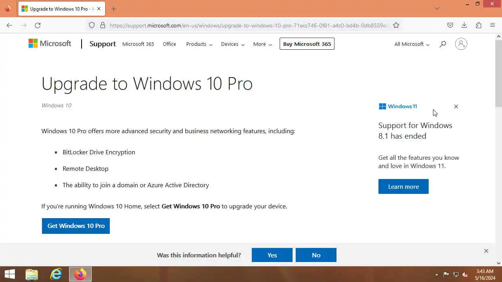Click the Action Center flag tray icon

[x=446, y=275]
